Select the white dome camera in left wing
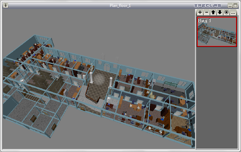 [x=22, y=81]
